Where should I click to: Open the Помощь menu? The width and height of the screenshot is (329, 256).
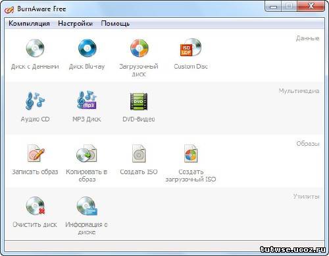click(115, 23)
